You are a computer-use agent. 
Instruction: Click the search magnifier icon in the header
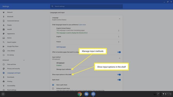click(52, 6)
